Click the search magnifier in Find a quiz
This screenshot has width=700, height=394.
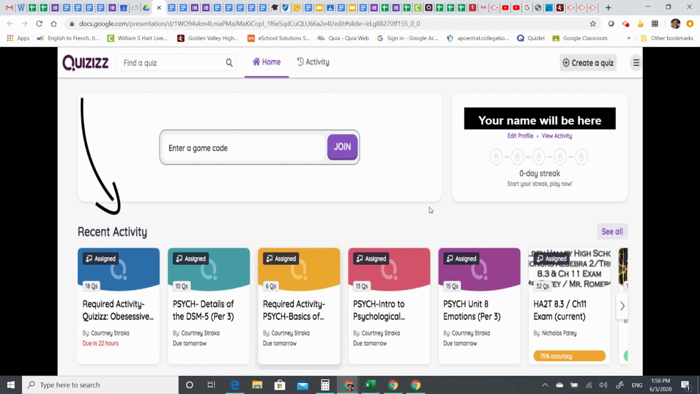(229, 63)
